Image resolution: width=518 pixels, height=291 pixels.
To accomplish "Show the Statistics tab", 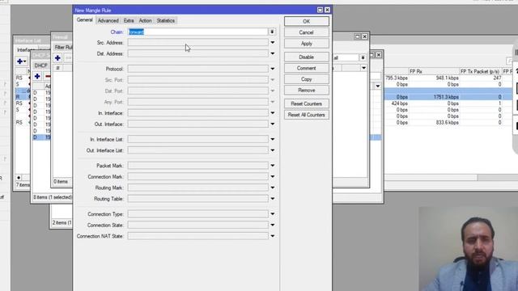I will [165, 20].
